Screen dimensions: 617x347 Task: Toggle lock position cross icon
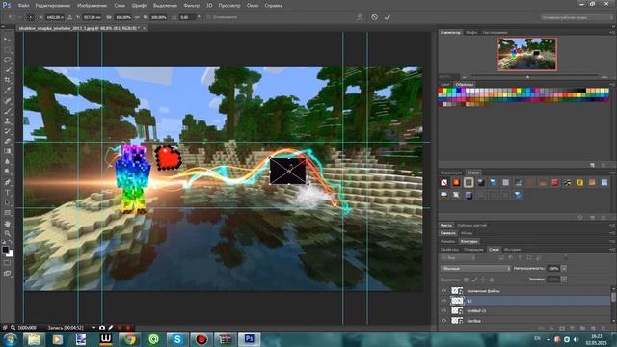click(483, 280)
